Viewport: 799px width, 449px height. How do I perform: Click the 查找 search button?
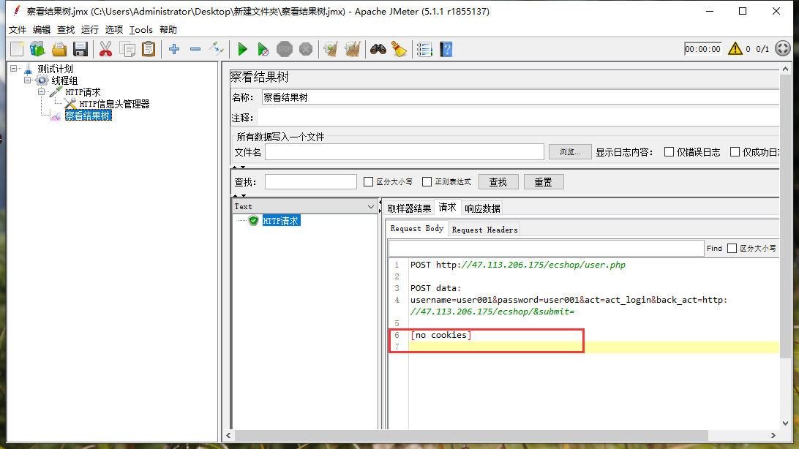pyautogui.click(x=498, y=182)
